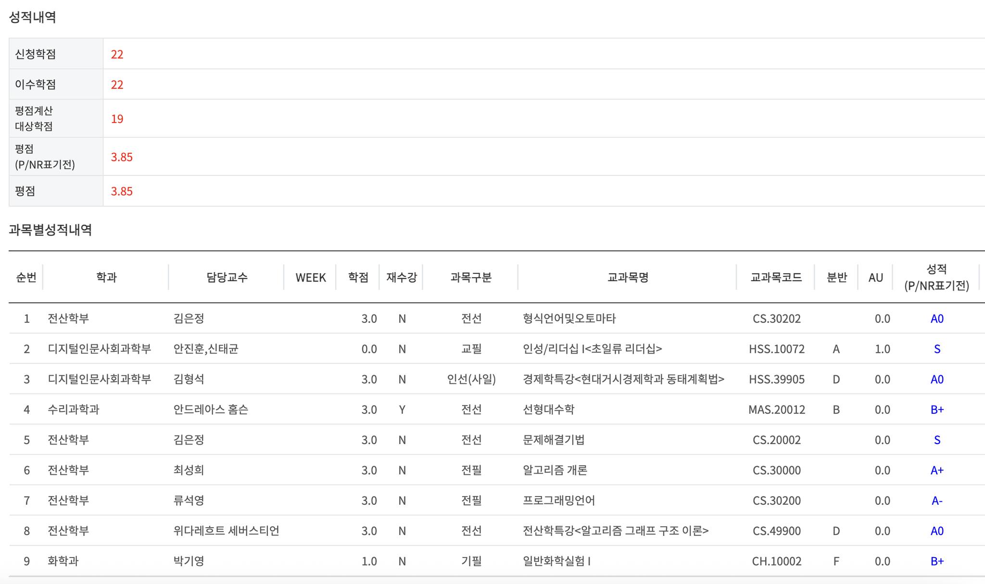
Task: Click the A0 grade for 형식언어및오토마타
Action: (x=936, y=319)
